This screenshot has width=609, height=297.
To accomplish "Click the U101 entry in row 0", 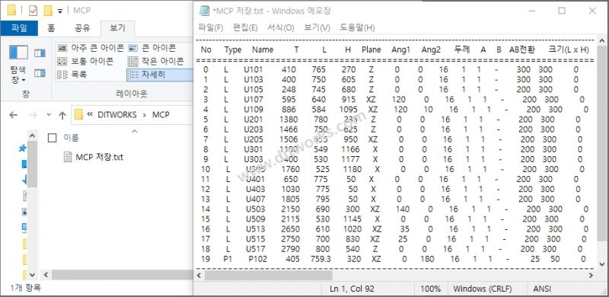I will (253, 69).
